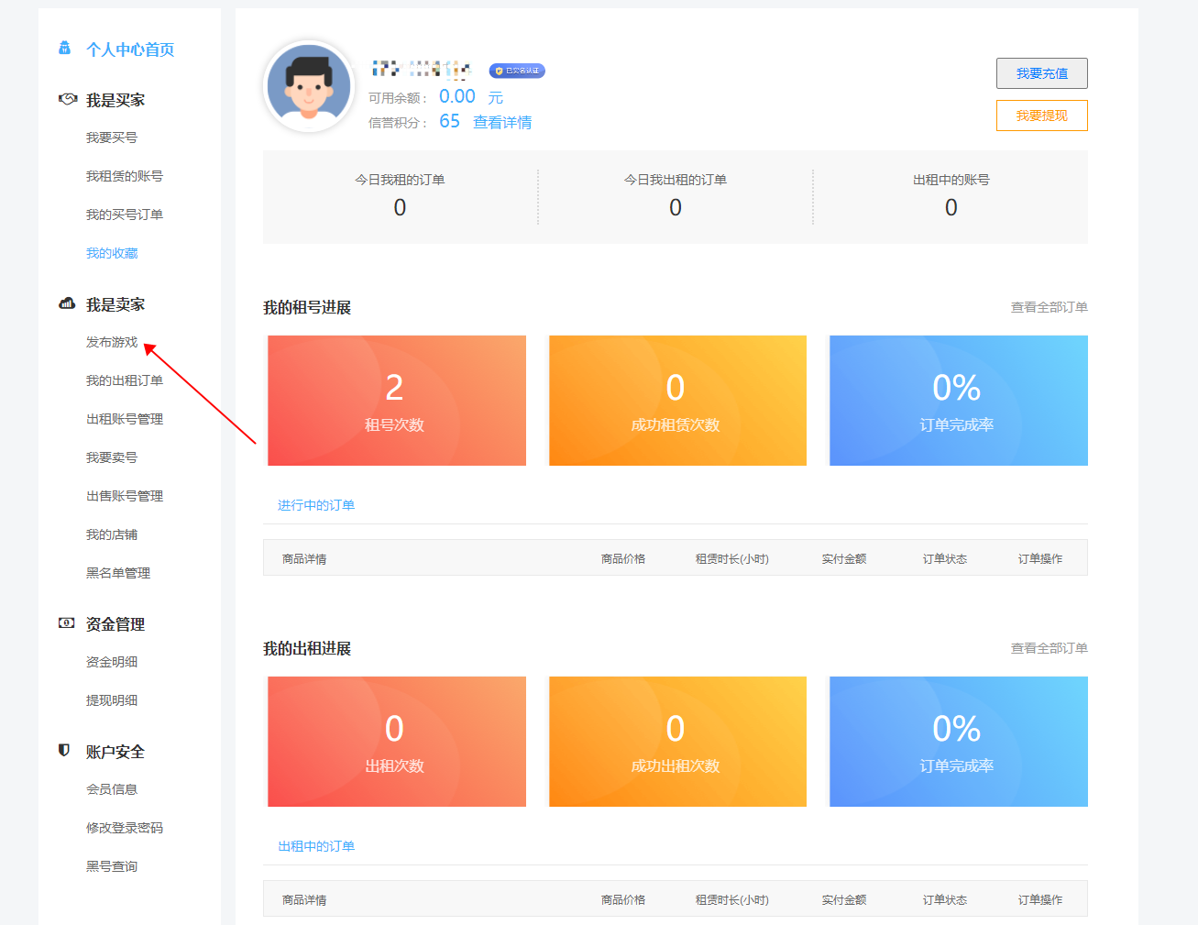Open 我的收藏 menu item
The image size is (1198, 925).
pos(112,253)
